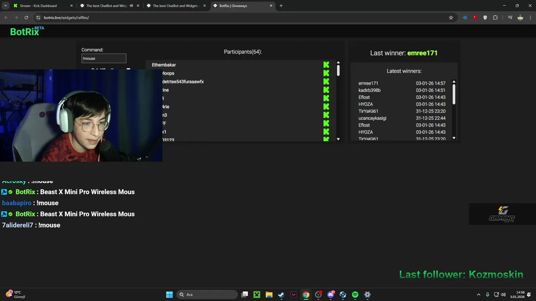
Task: Click the address bar URL
Action: [67, 18]
